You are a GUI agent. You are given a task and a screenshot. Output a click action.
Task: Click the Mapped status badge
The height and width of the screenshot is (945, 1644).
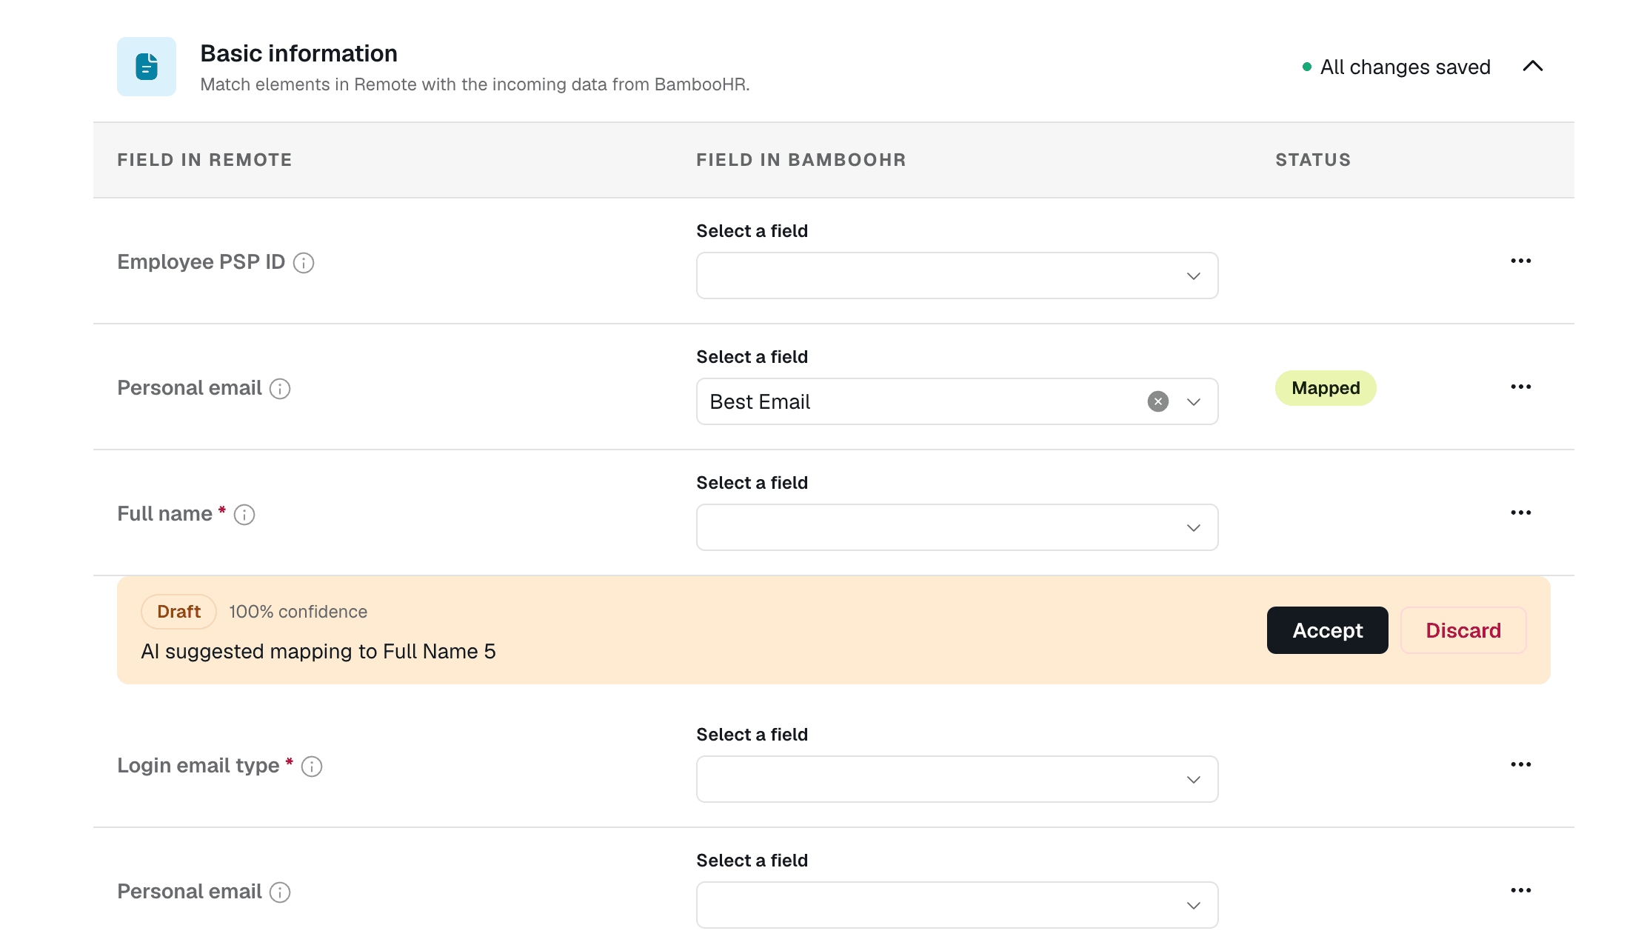(1326, 388)
